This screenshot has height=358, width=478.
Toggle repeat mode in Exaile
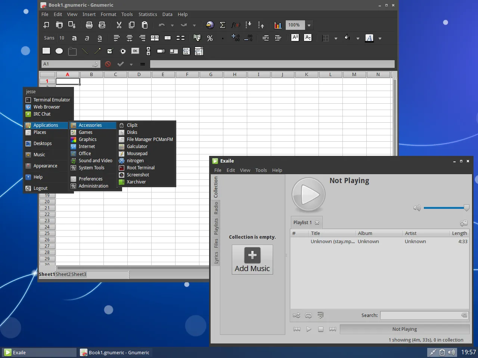308,315
